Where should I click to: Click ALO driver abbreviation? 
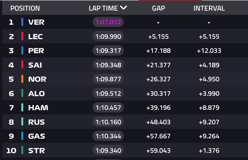click(36, 93)
